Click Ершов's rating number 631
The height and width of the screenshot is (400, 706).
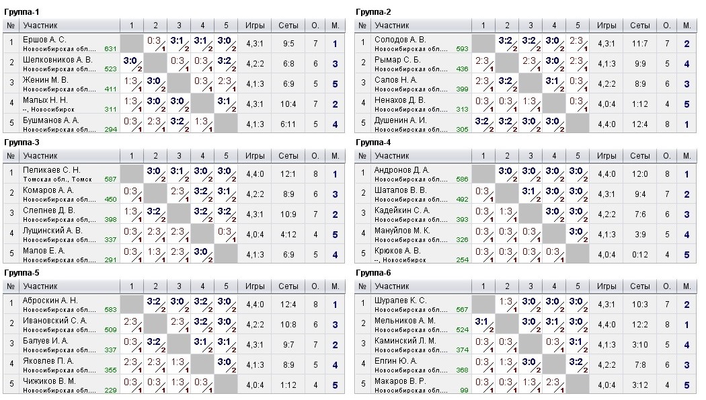pos(110,48)
